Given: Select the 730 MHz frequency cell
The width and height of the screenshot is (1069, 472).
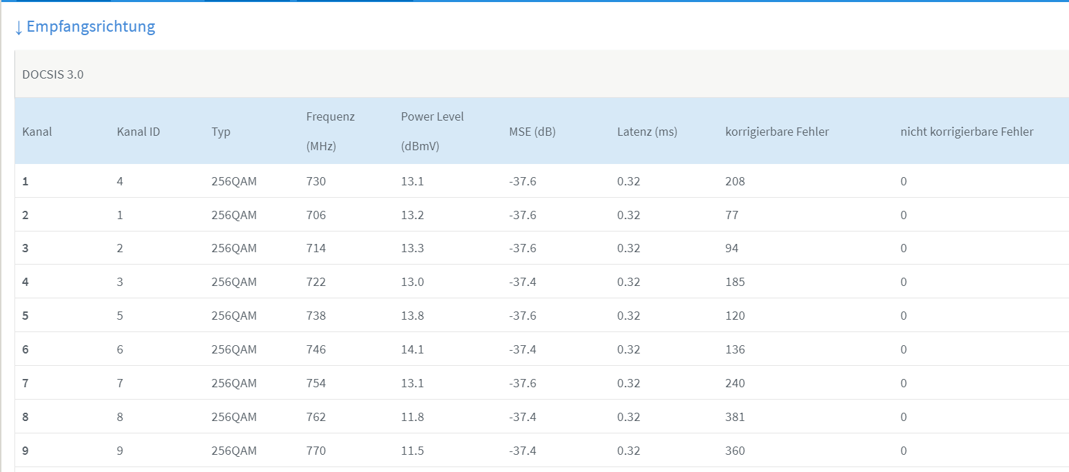Looking at the screenshot, I should [x=316, y=182].
